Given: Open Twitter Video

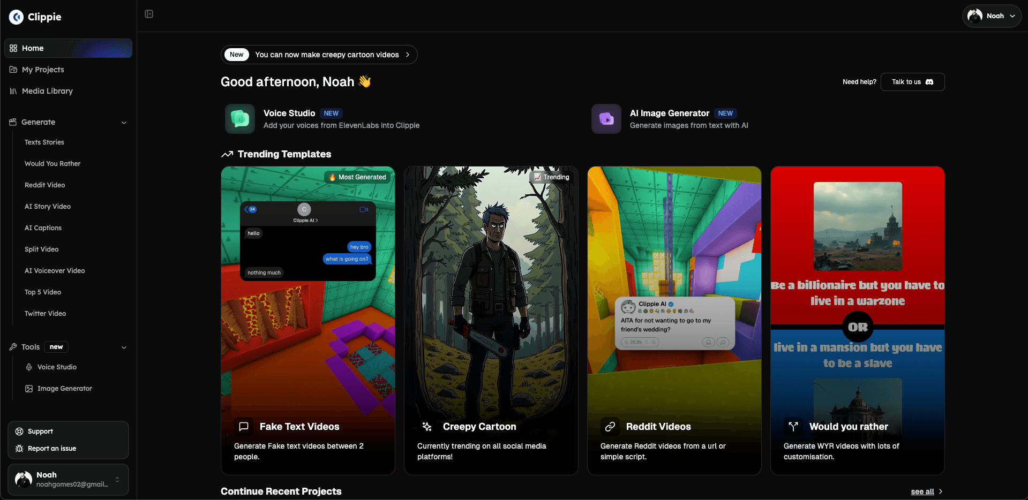Looking at the screenshot, I should tap(46, 314).
